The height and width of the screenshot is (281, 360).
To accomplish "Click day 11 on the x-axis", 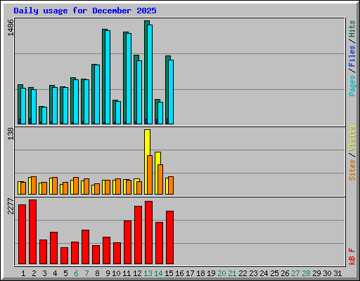I will tap(127, 273).
